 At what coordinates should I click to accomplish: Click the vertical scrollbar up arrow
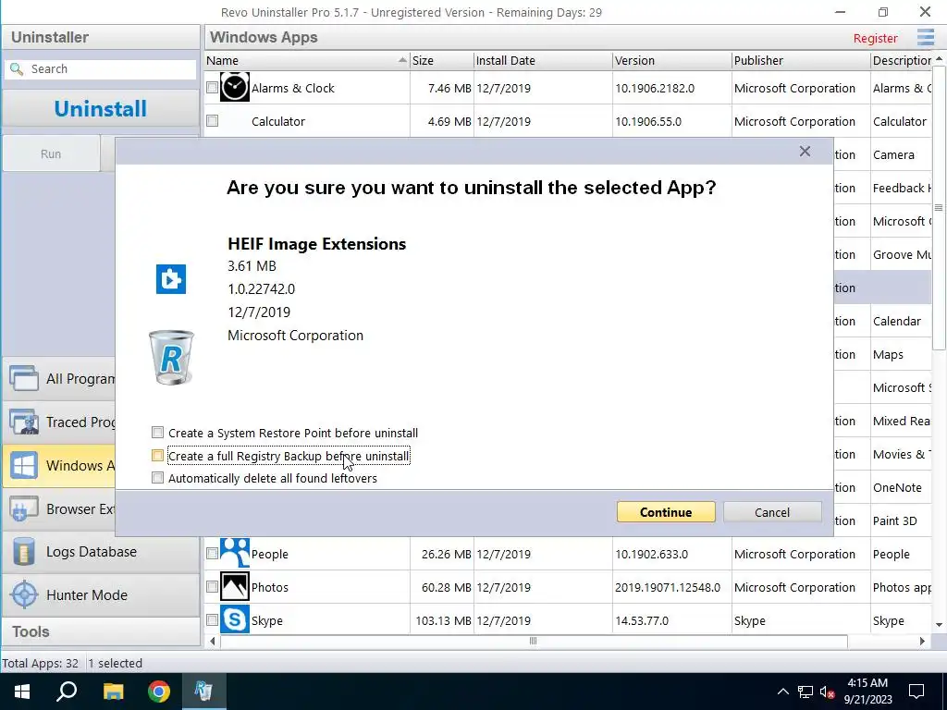(939, 58)
